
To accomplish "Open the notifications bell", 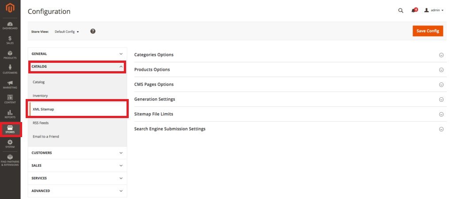I will tap(414, 11).
